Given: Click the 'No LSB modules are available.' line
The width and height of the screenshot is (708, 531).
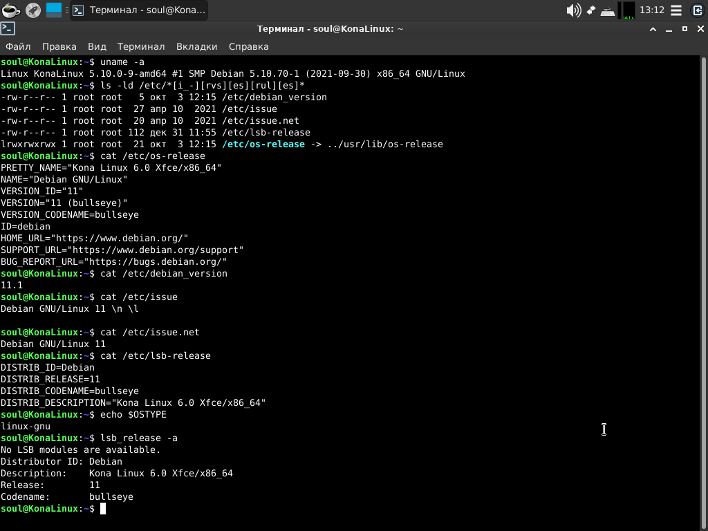Looking at the screenshot, I should 81,449.
